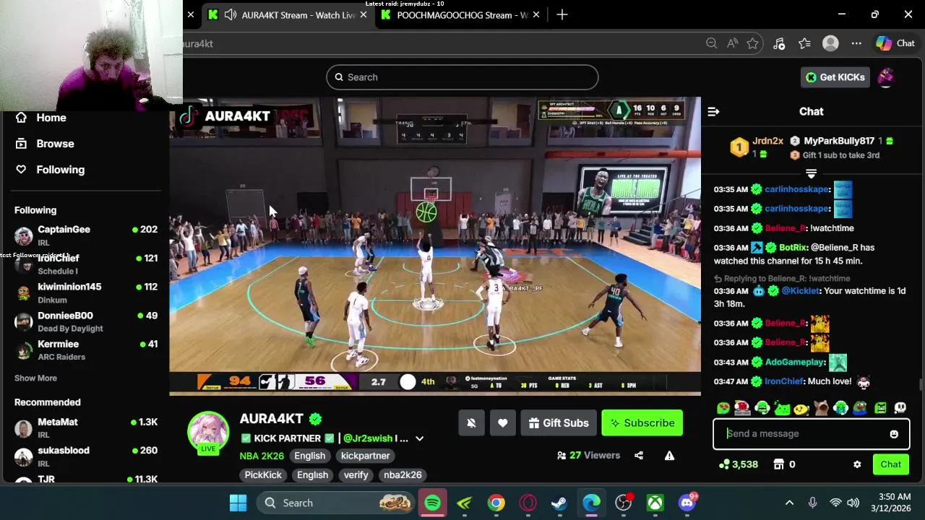Open the emoji picker in chat box
This screenshot has width=925, height=520.
[x=894, y=434]
